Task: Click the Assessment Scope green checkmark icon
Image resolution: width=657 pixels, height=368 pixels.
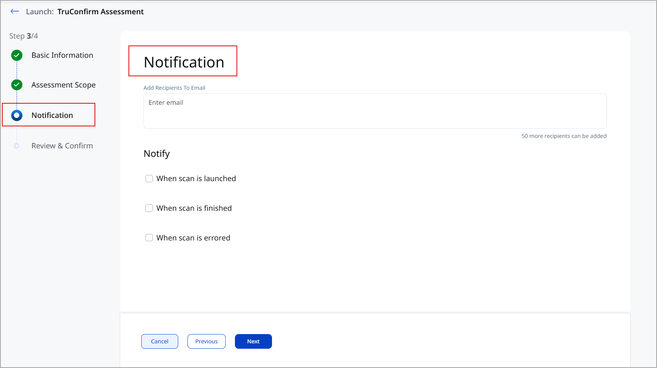Action: 17,85
